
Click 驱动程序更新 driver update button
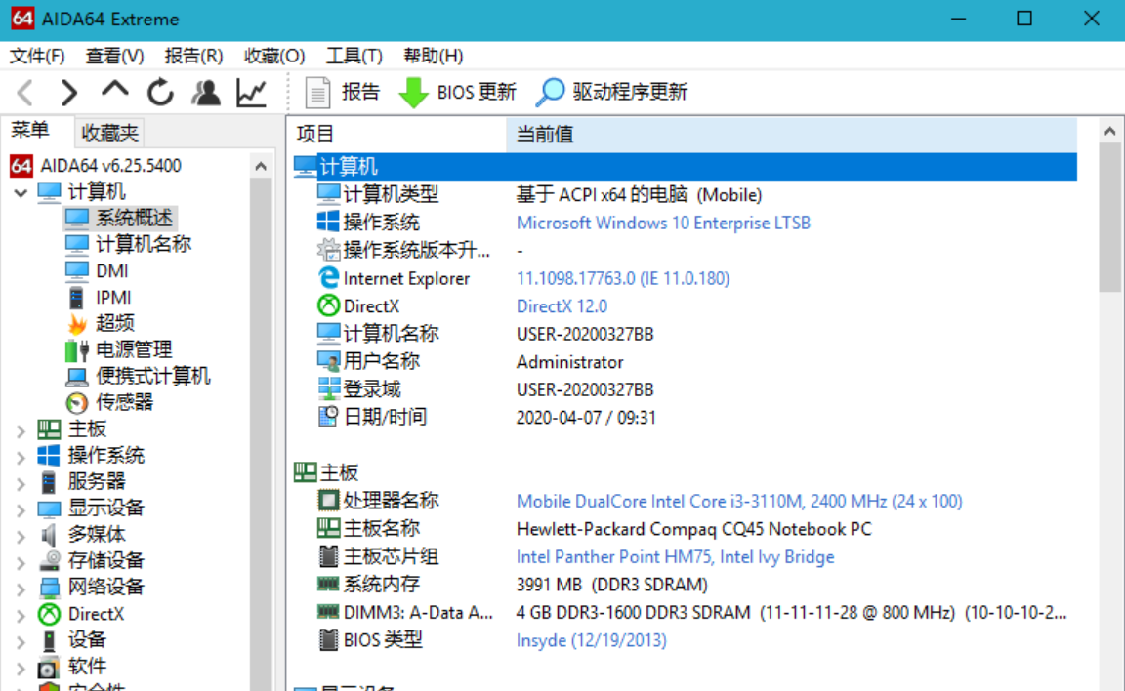click(612, 92)
